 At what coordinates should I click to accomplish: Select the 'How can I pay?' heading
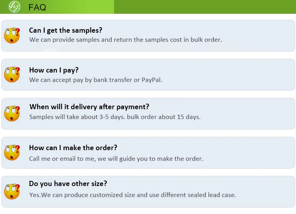tap(54, 70)
